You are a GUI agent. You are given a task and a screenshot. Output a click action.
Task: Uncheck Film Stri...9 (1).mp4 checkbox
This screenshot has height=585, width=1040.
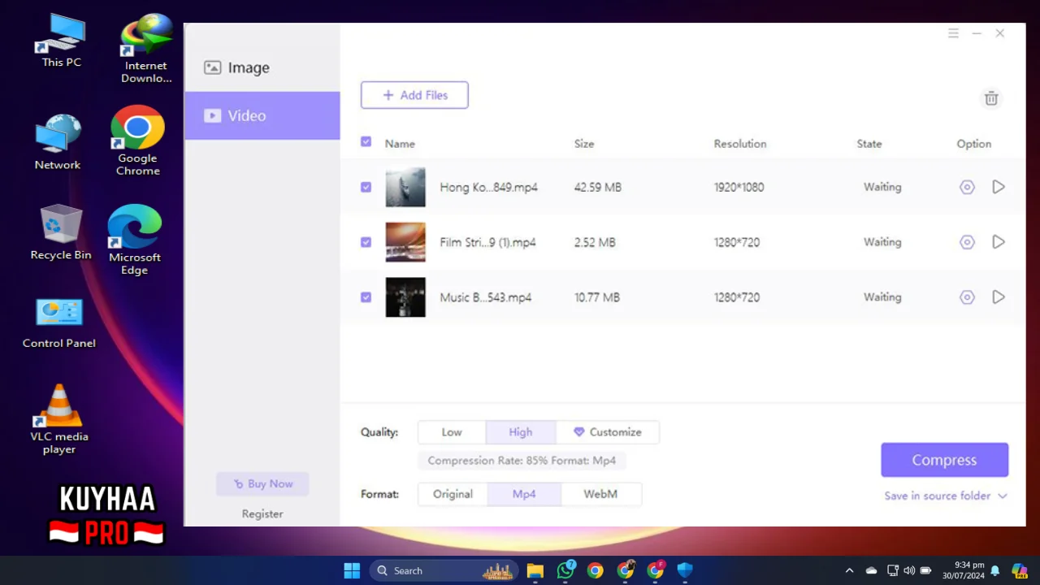(366, 242)
